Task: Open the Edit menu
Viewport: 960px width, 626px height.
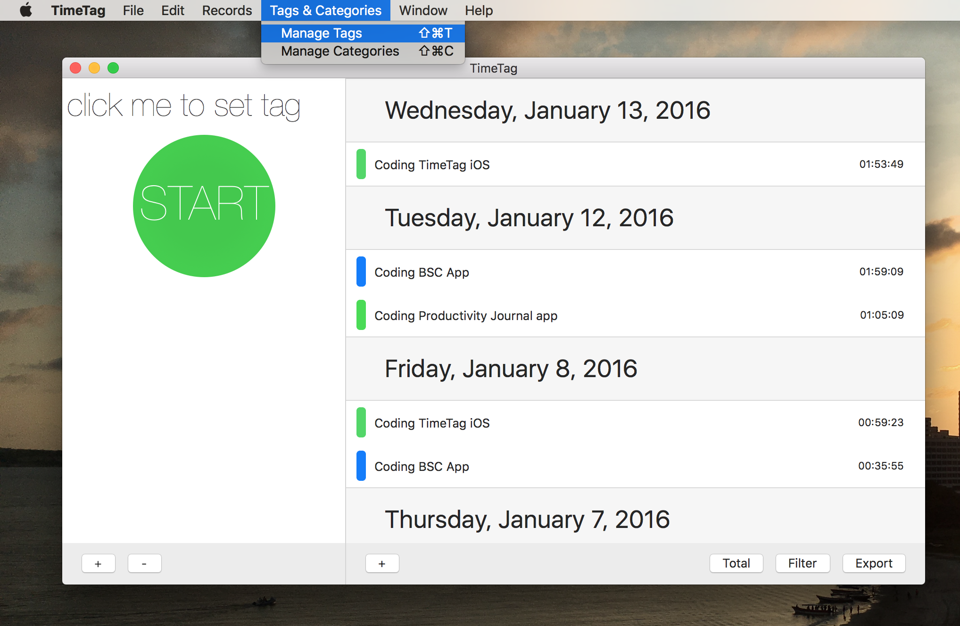Action: coord(173,10)
